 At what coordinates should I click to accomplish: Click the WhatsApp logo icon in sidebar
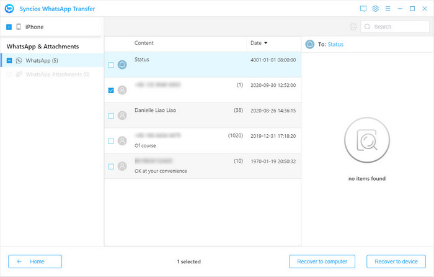point(19,60)
